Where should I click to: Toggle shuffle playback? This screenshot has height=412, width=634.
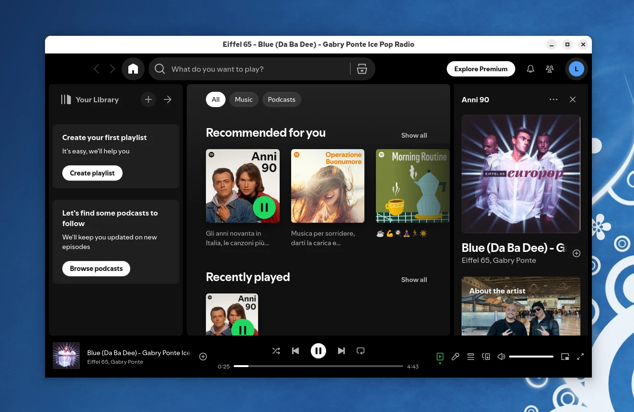[x=276, y=351]
